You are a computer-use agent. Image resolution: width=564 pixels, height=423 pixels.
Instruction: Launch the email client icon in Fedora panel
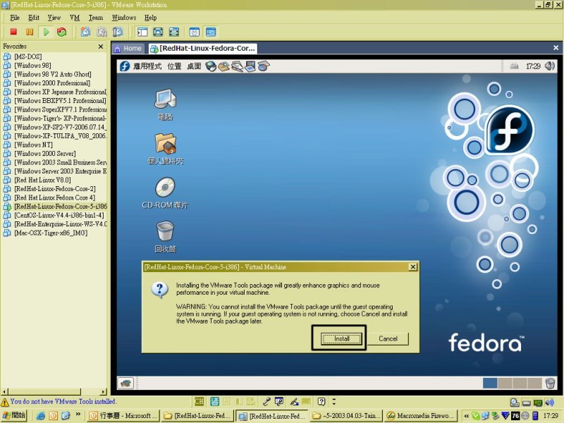point(223,66)
